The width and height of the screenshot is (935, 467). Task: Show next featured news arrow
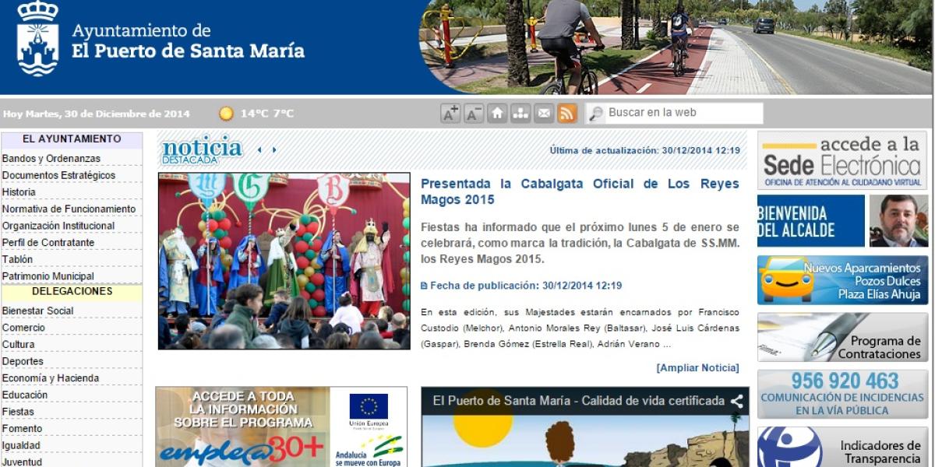pyautogui.click(x=274, y=150)
